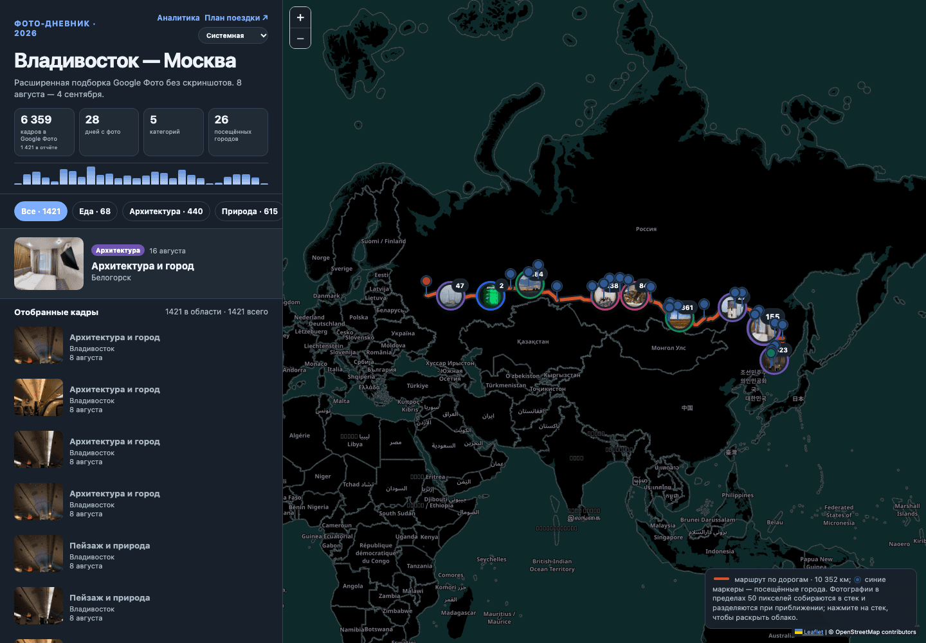Filter photos by Еда · 68
This screenshot has height=643, width=926.
(95, 211)
